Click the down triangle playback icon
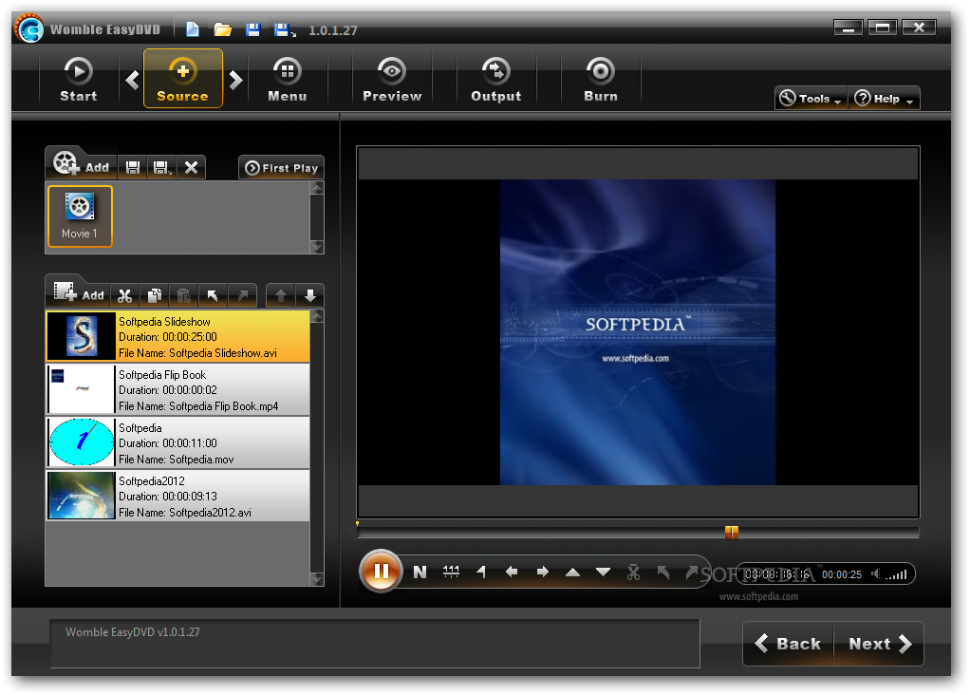Screen dimensions: 970x695 click(603, 573)
